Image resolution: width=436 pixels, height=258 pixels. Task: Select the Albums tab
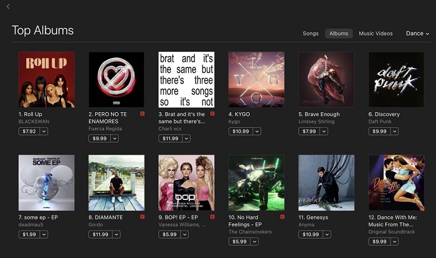(339, 34)
